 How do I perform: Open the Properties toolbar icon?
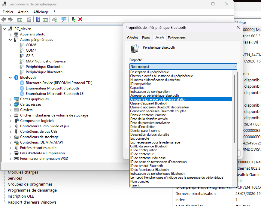coord(29,20)
